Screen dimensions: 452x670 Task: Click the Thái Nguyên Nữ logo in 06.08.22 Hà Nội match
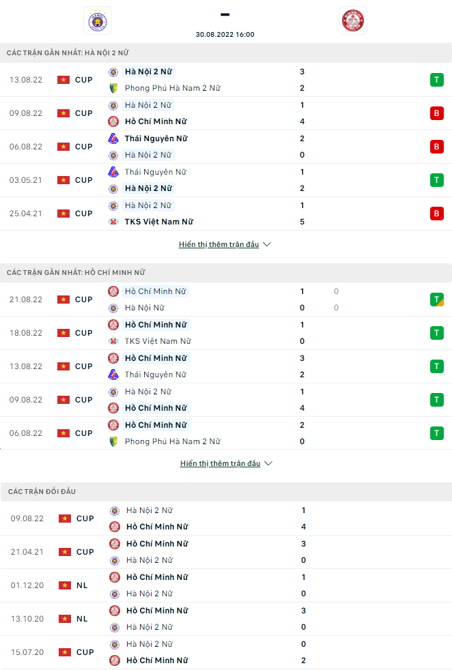tap(113, 139)
